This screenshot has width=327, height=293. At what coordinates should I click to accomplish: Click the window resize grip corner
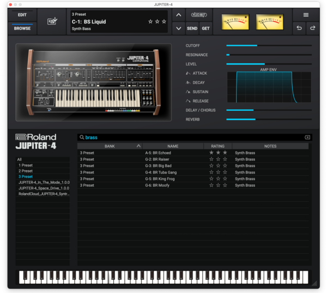(314, 283)
